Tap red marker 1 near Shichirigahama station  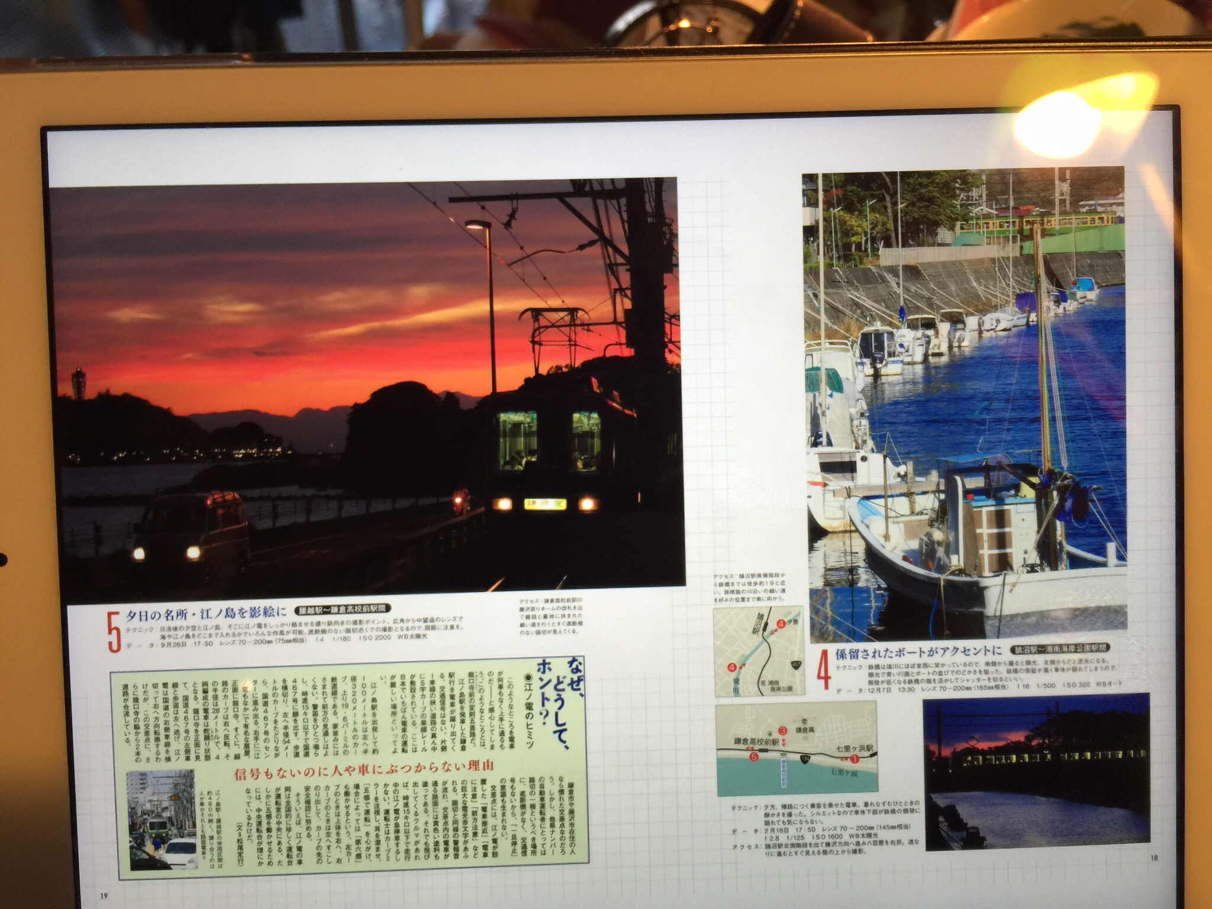coord(855,759)
